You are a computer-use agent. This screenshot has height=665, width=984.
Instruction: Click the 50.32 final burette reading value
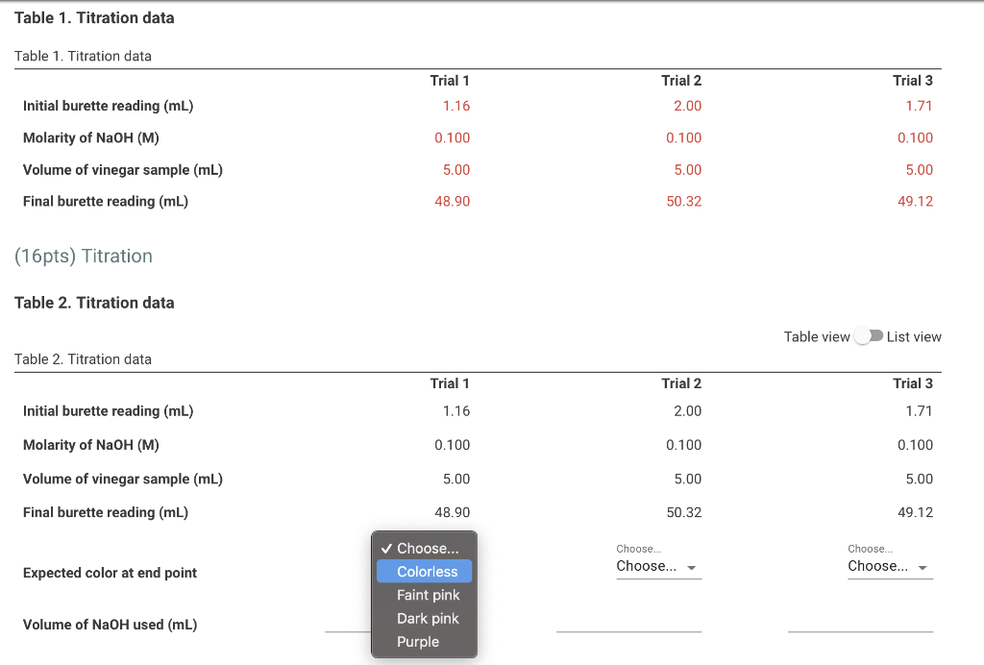point(685,201)
